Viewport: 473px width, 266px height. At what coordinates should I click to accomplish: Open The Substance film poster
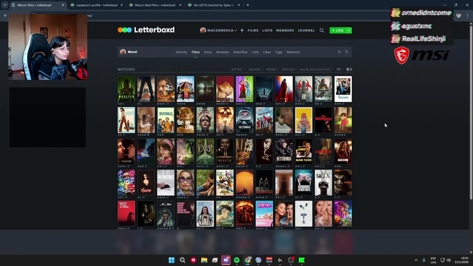(x=166, y=183)
